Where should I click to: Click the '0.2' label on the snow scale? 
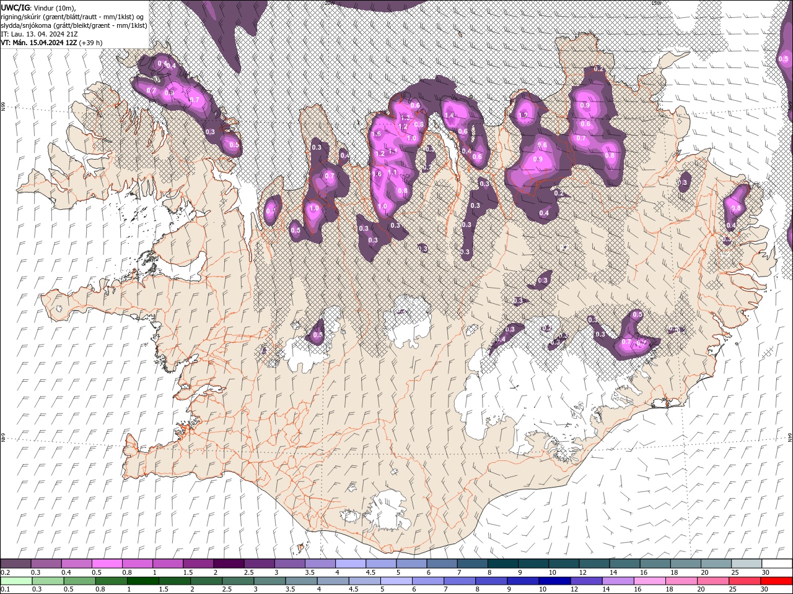[5, 572]
